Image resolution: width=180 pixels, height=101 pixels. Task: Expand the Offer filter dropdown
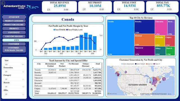tap(14, 94)
